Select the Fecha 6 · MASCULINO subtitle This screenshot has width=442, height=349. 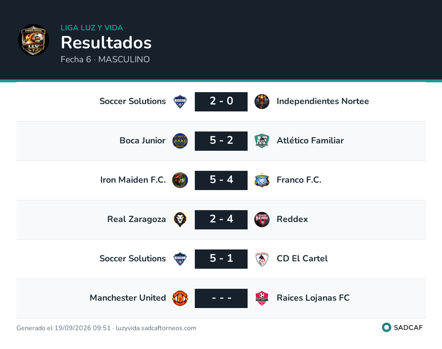(x=105, y=59)
